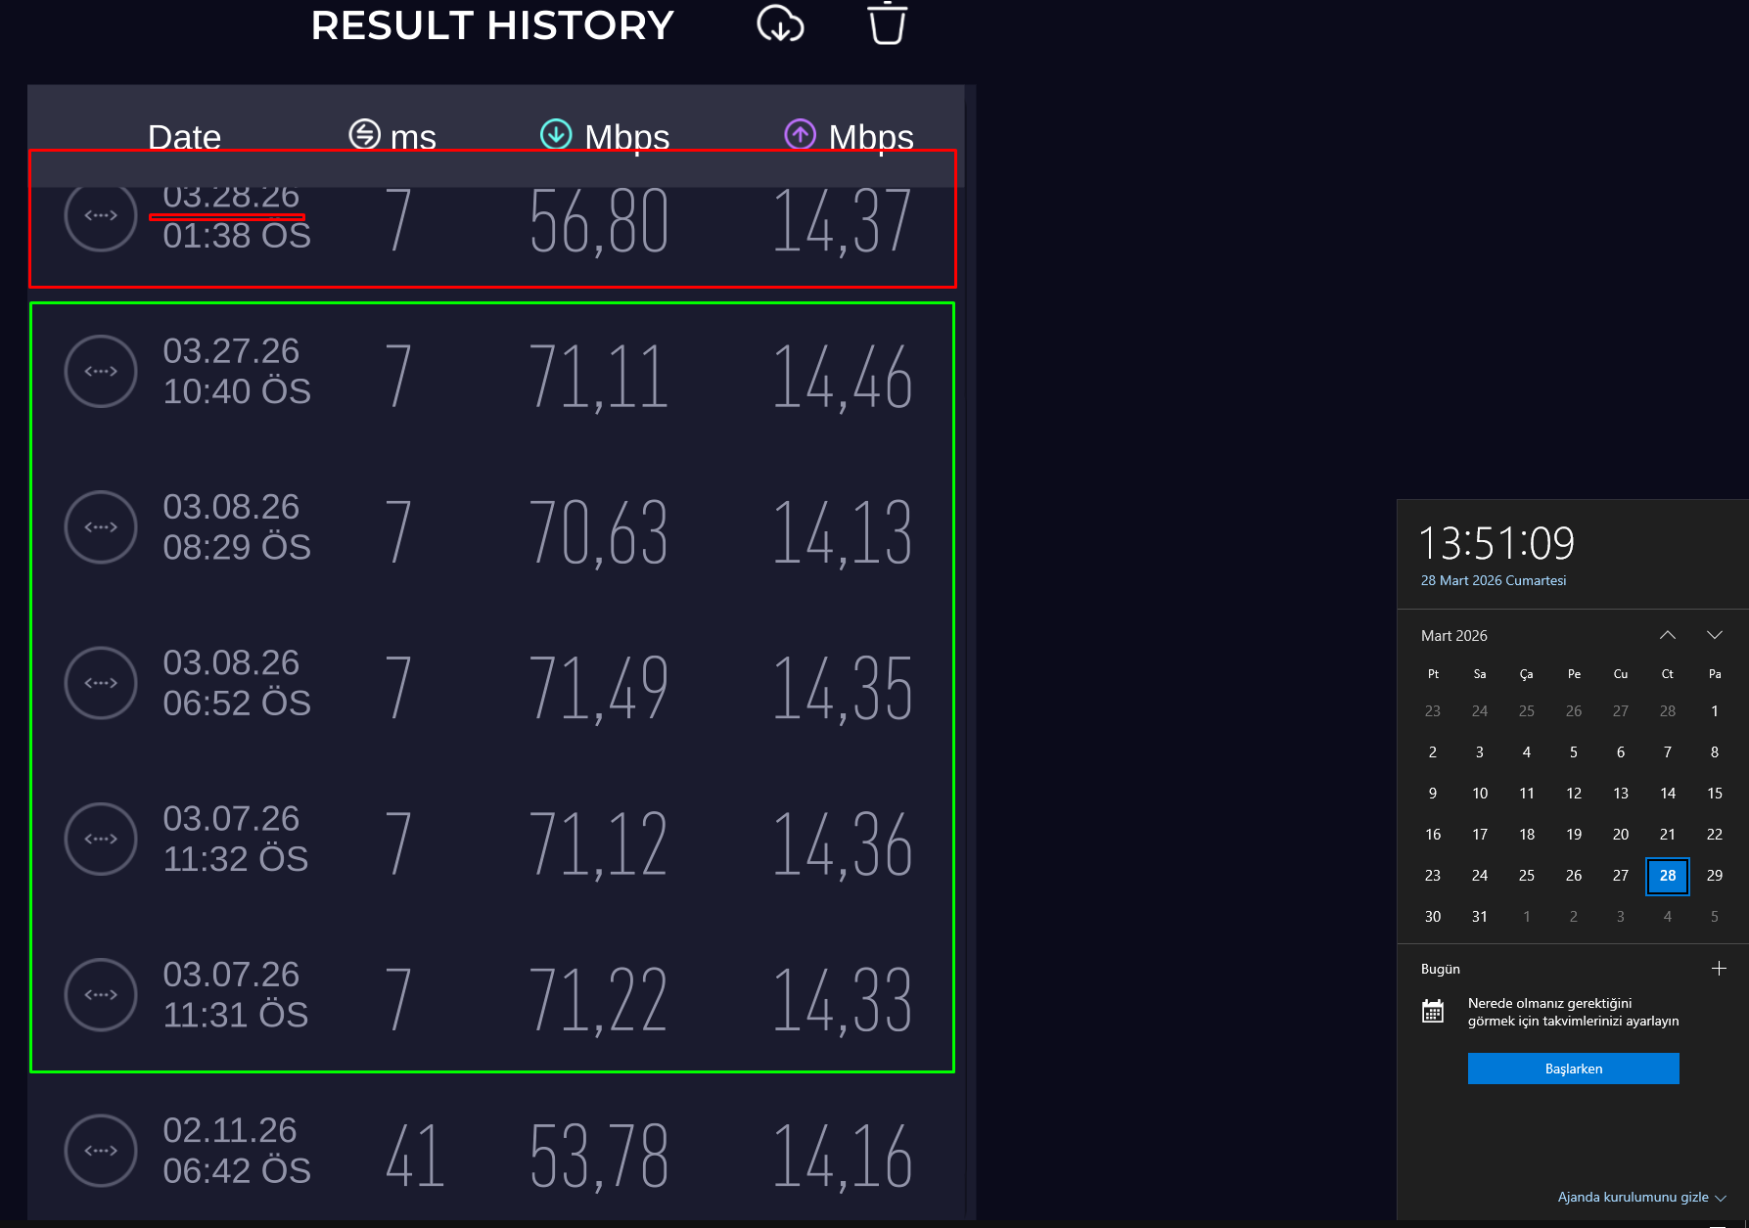Click download speed 70,63 value
This screenshot has height=1228, width=1749.
pyautogui.click(x=599, y=533)
